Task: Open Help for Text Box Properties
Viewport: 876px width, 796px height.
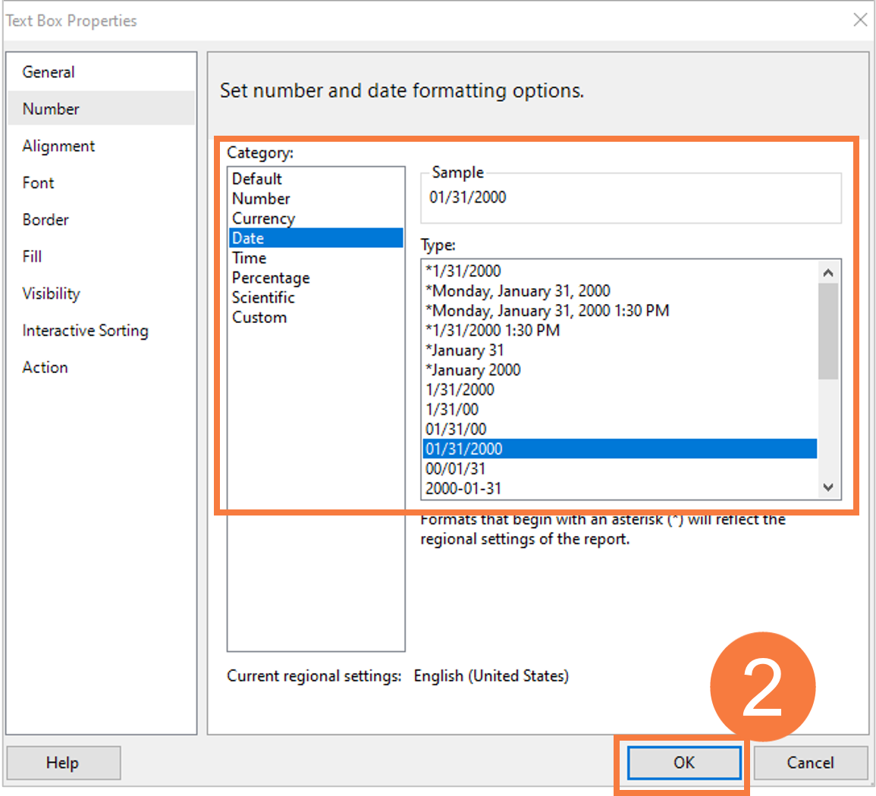Action: [63, 763]
